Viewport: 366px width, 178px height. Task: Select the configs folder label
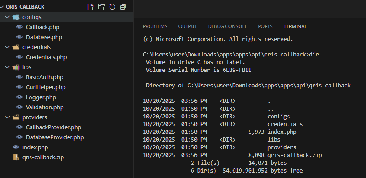pos(32,17)
